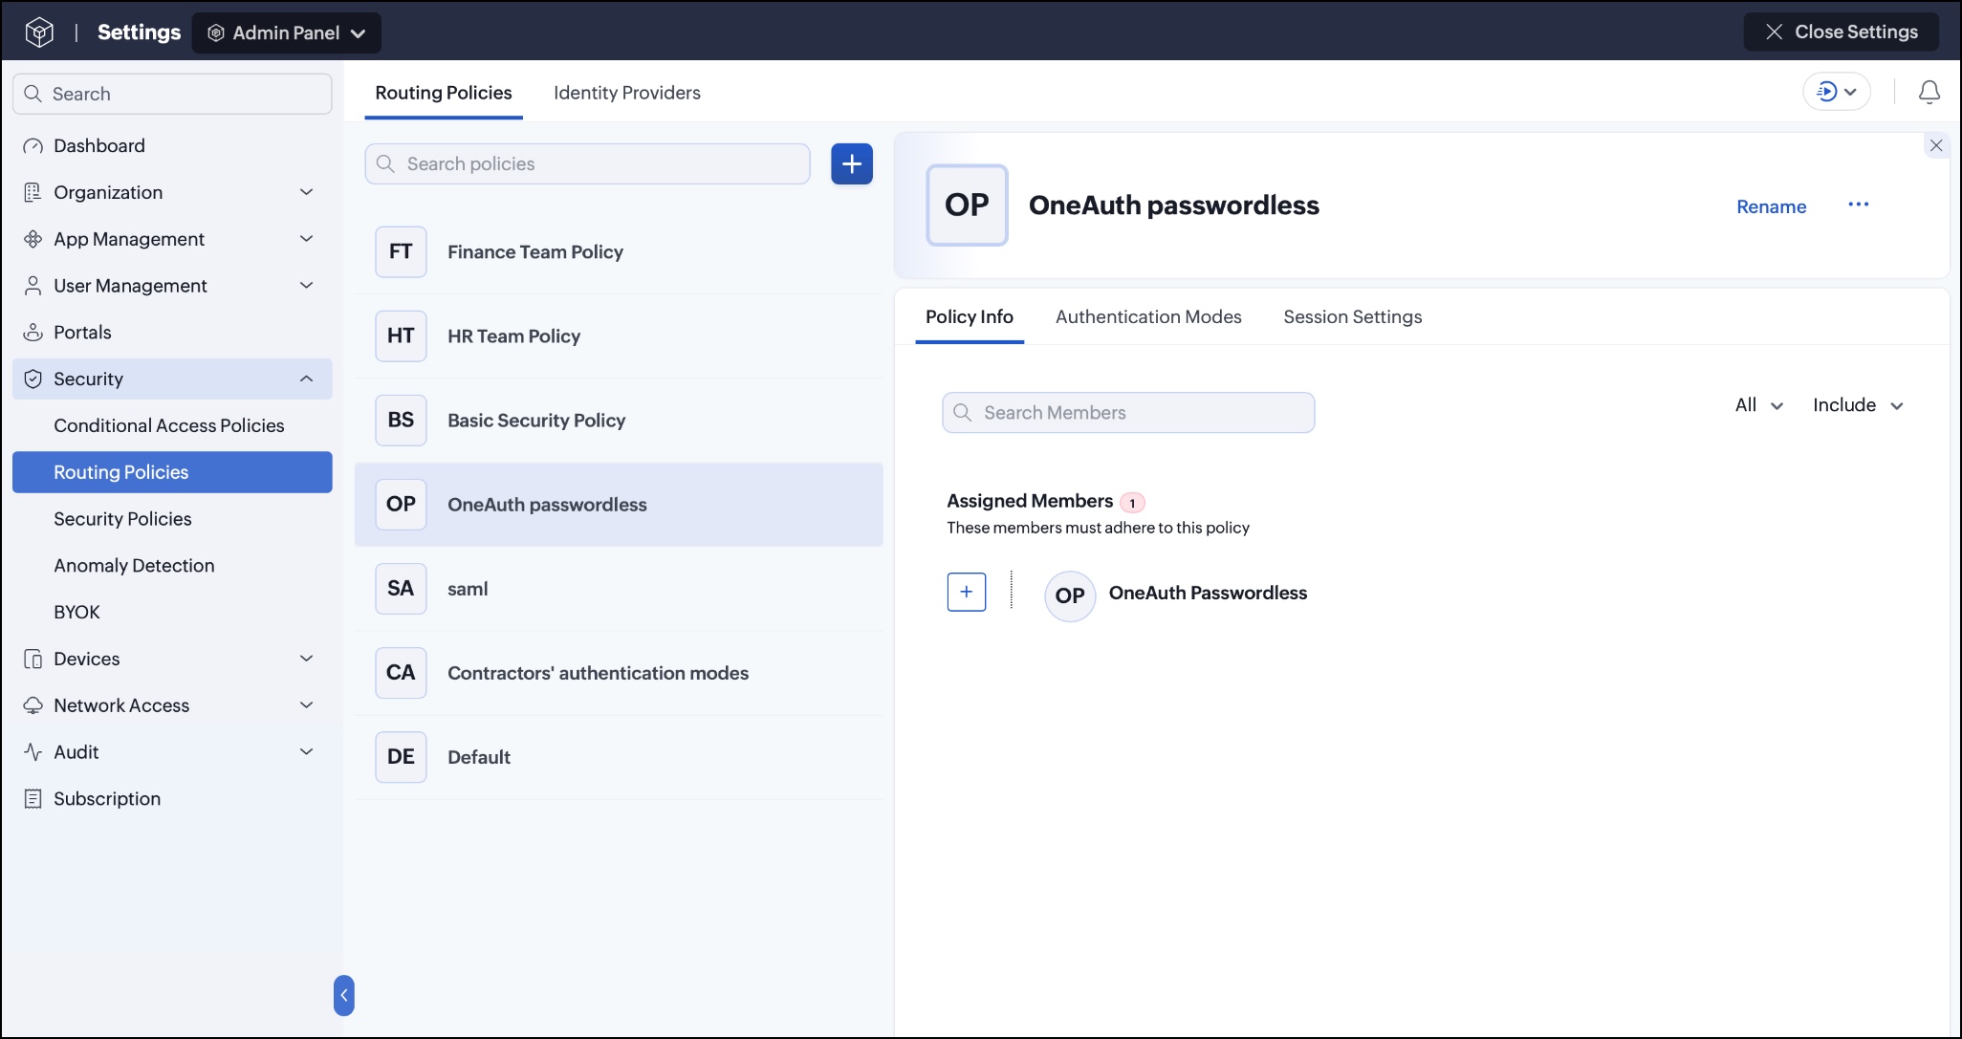The width and height of the screenshot is (1962, 1039).
Task: Select the Default policy
Action: pyautogui.click(x=619, y=757)
